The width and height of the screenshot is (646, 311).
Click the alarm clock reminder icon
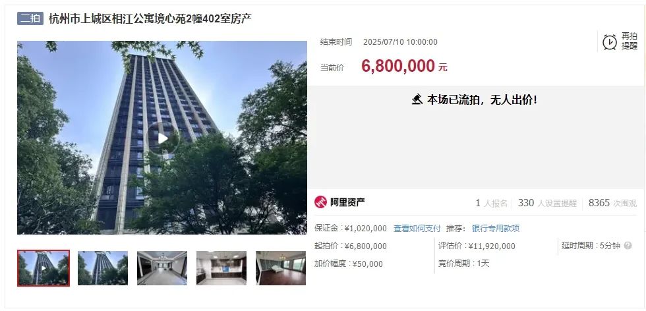click(x=609, y=42)
